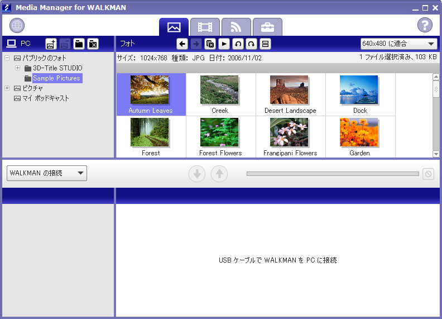442x319 pixels.
Task: Switch to the Video film-strip tab
Action: [x=205, y=27]
